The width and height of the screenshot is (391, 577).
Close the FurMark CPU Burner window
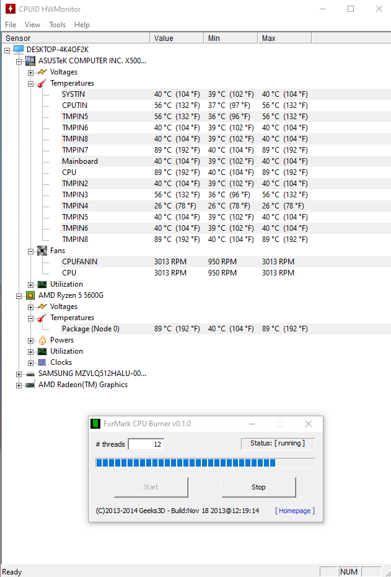click(x=309, y=424)
